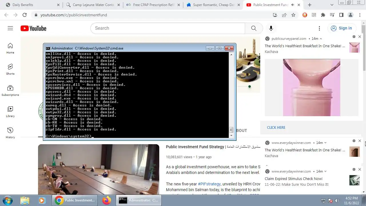Switch to Super Romantic, Cheap Date tab
Image resolution: width=366 pixels, height=206 pixels.
[x=214, y=5]
